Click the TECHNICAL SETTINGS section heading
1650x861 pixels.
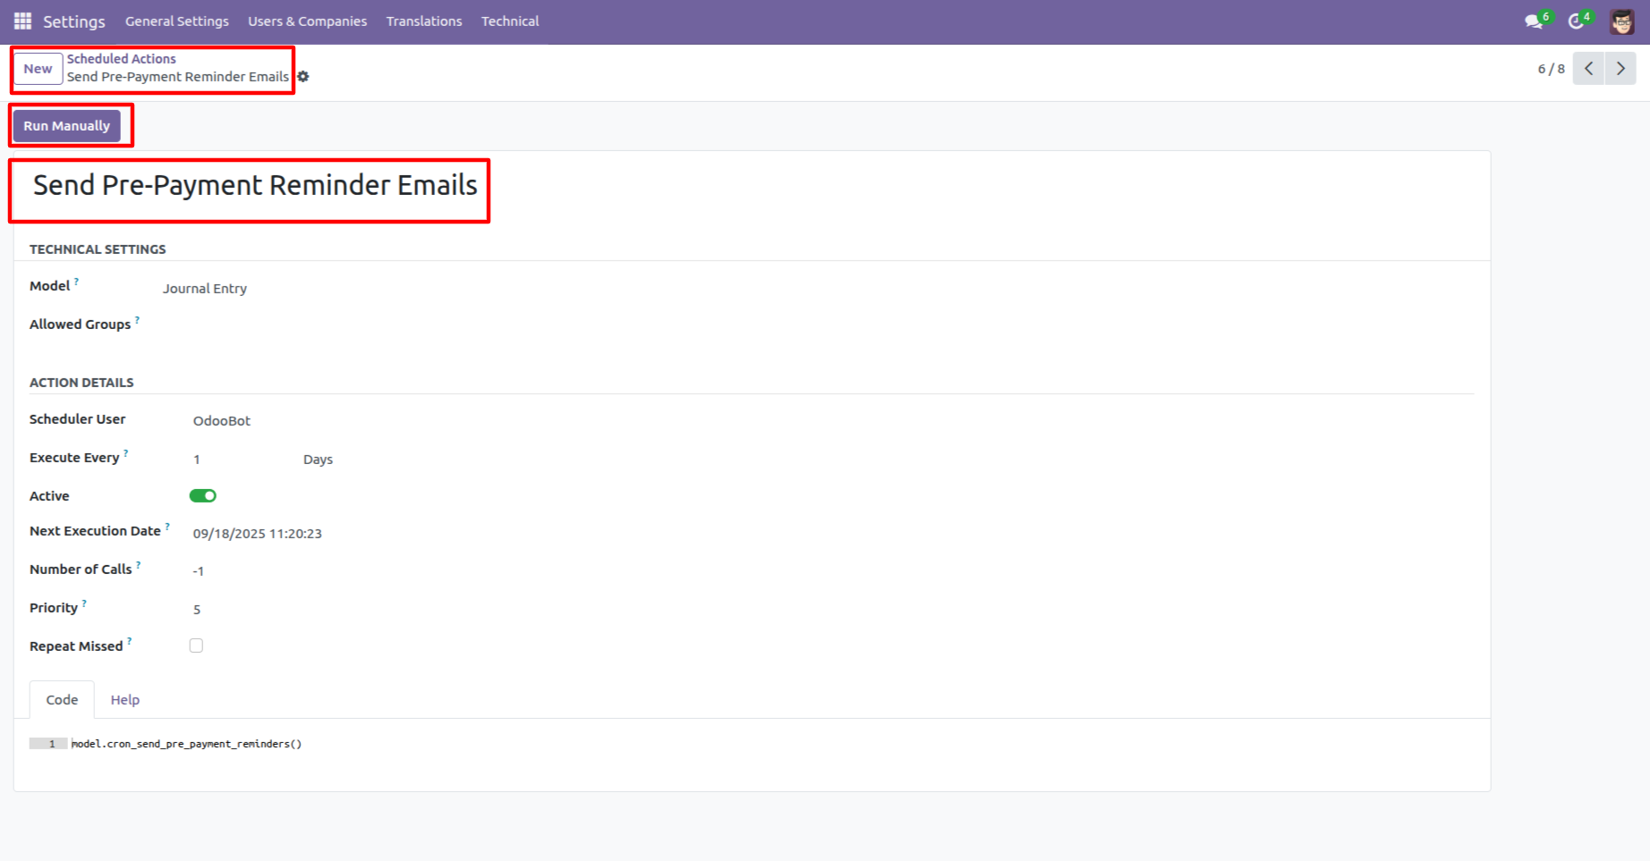pyautogui.click(x=98, y=249)
